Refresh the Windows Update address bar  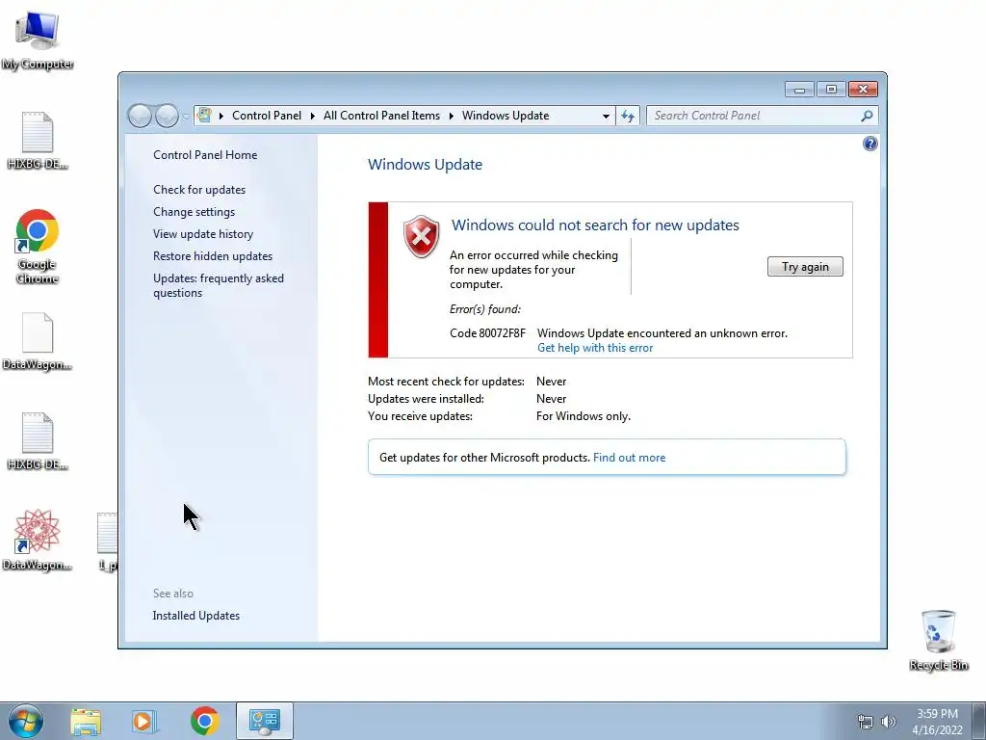(628, 116)
